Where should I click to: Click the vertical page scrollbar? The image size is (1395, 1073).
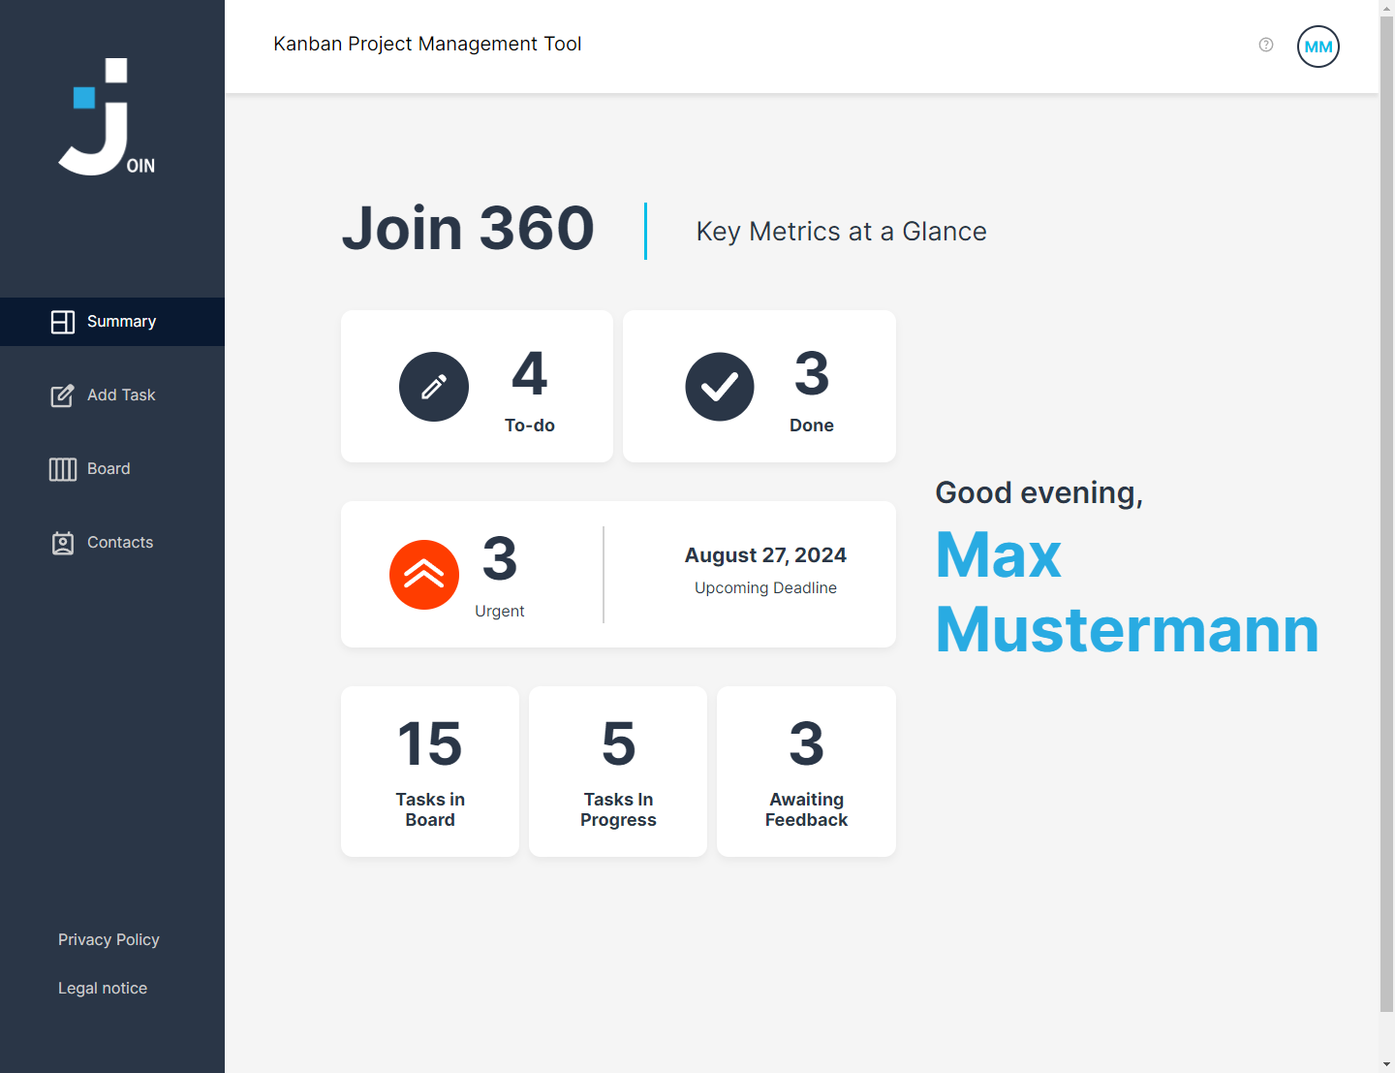click(1387, 514)
